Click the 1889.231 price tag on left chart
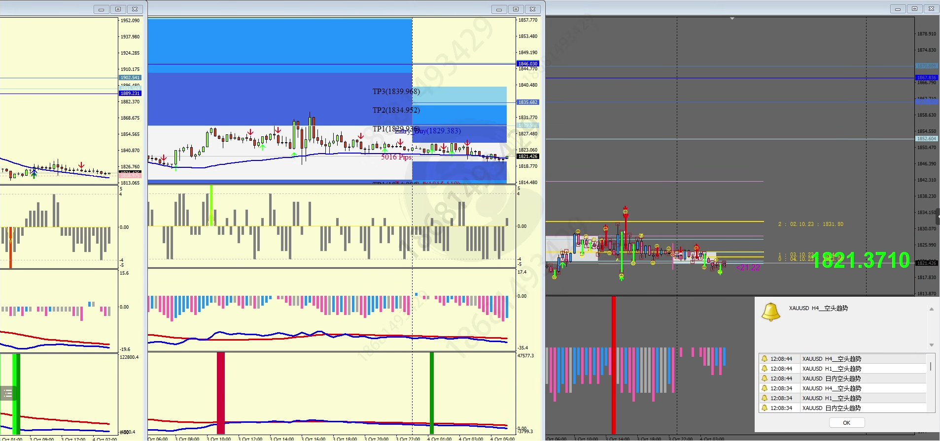The width and height of the screenshot is (940, 441). [130, 94]
